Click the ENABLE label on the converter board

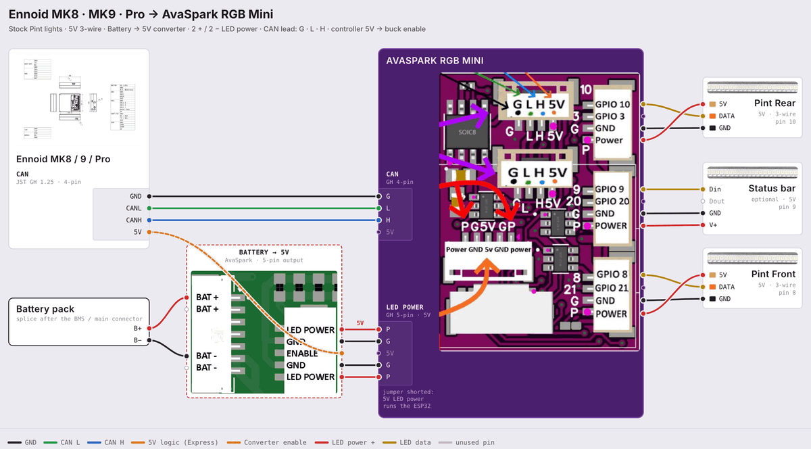(302, 354)
